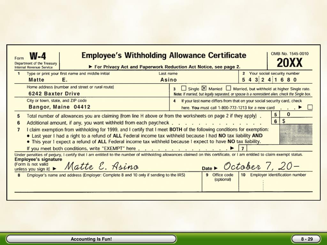Image resolution: width=327 pixels, height=245 pixels.
Task: Click the This year expect a refund bullet
Action: (144, 142)
